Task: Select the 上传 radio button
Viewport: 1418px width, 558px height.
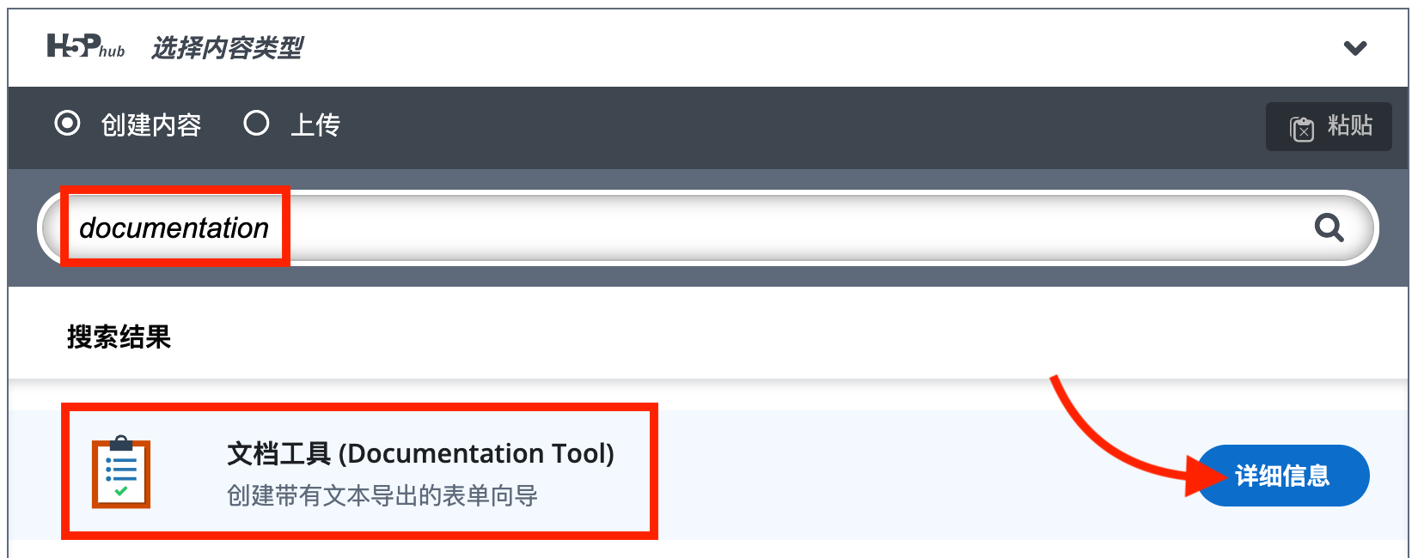Action: click(x=256, y=124)
